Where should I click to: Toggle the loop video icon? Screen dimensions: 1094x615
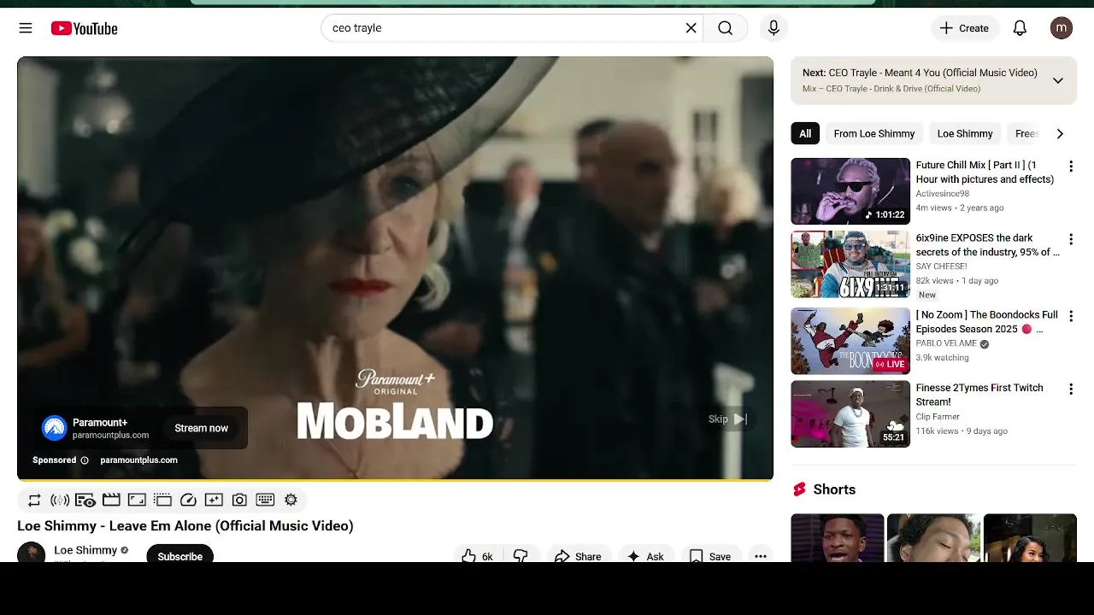[x=34, y=500]
